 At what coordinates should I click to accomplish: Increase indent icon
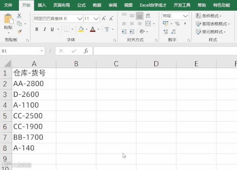coord(132,32)
